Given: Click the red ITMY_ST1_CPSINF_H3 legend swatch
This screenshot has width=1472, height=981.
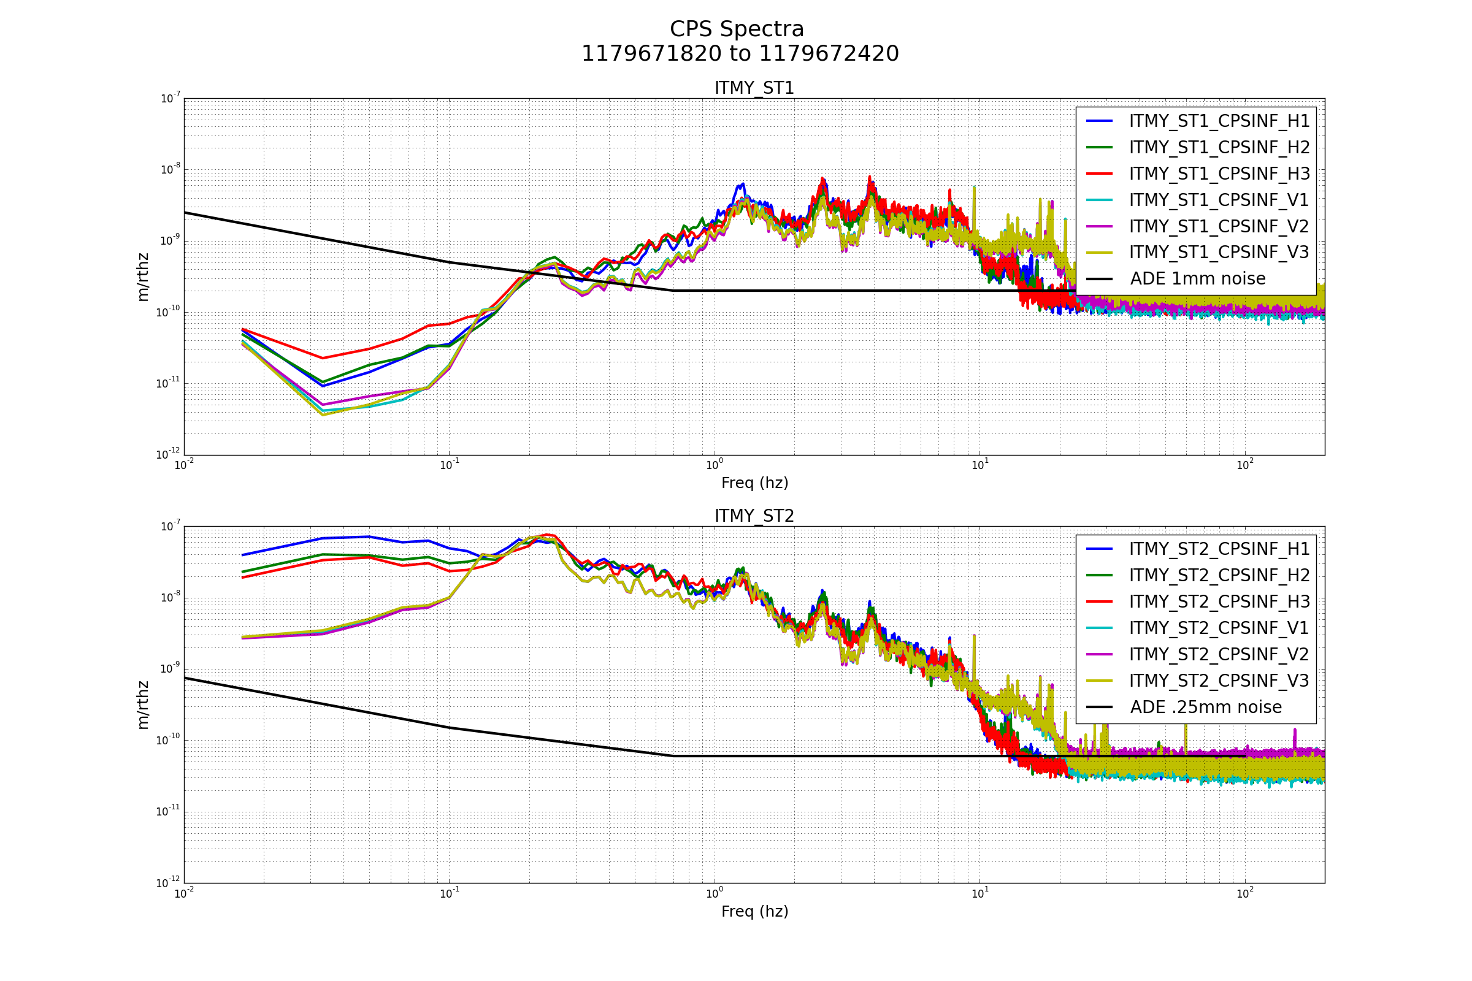Looking at the screenshot, I should (x=1099, y=174).
